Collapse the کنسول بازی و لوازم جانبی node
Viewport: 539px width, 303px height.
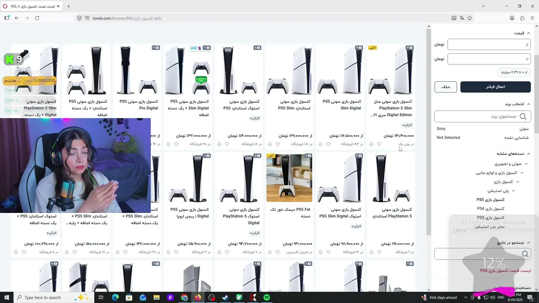(x=522, y=173)
